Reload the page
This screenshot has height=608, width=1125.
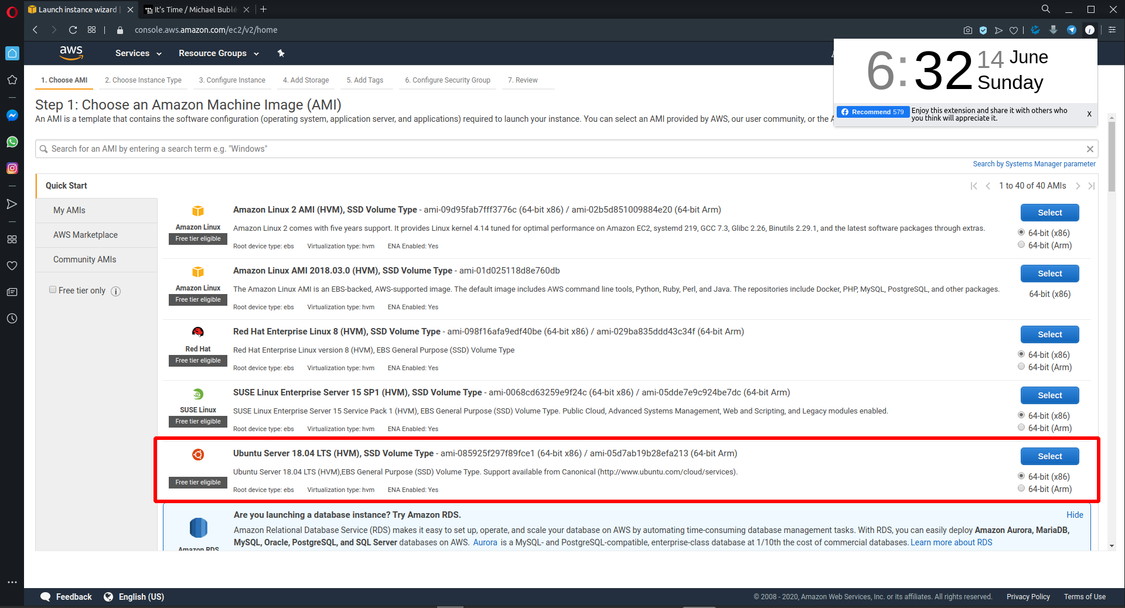(73, 30)
